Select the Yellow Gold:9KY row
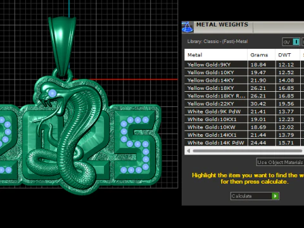 pyautogui.click(x=244, y=65)
